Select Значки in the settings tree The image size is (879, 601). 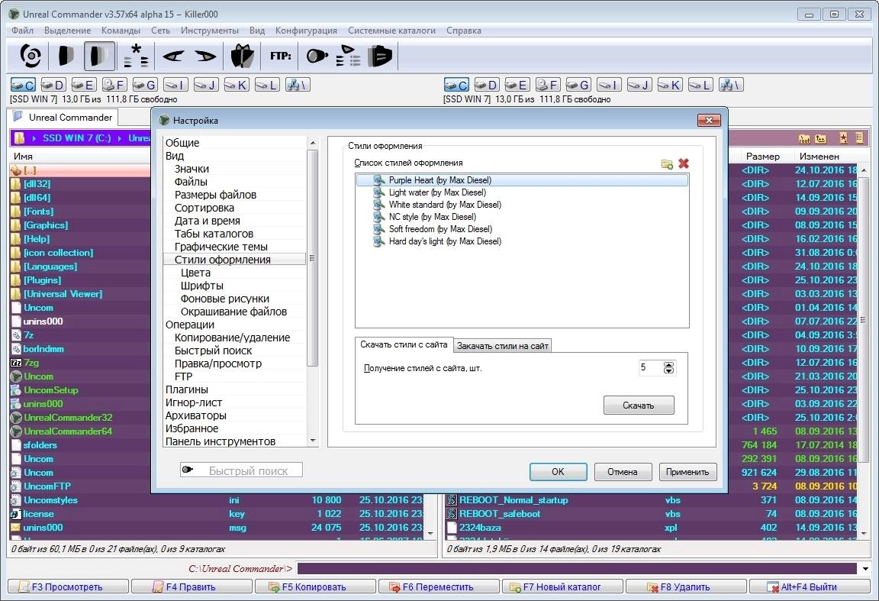[x=192, y=168]
